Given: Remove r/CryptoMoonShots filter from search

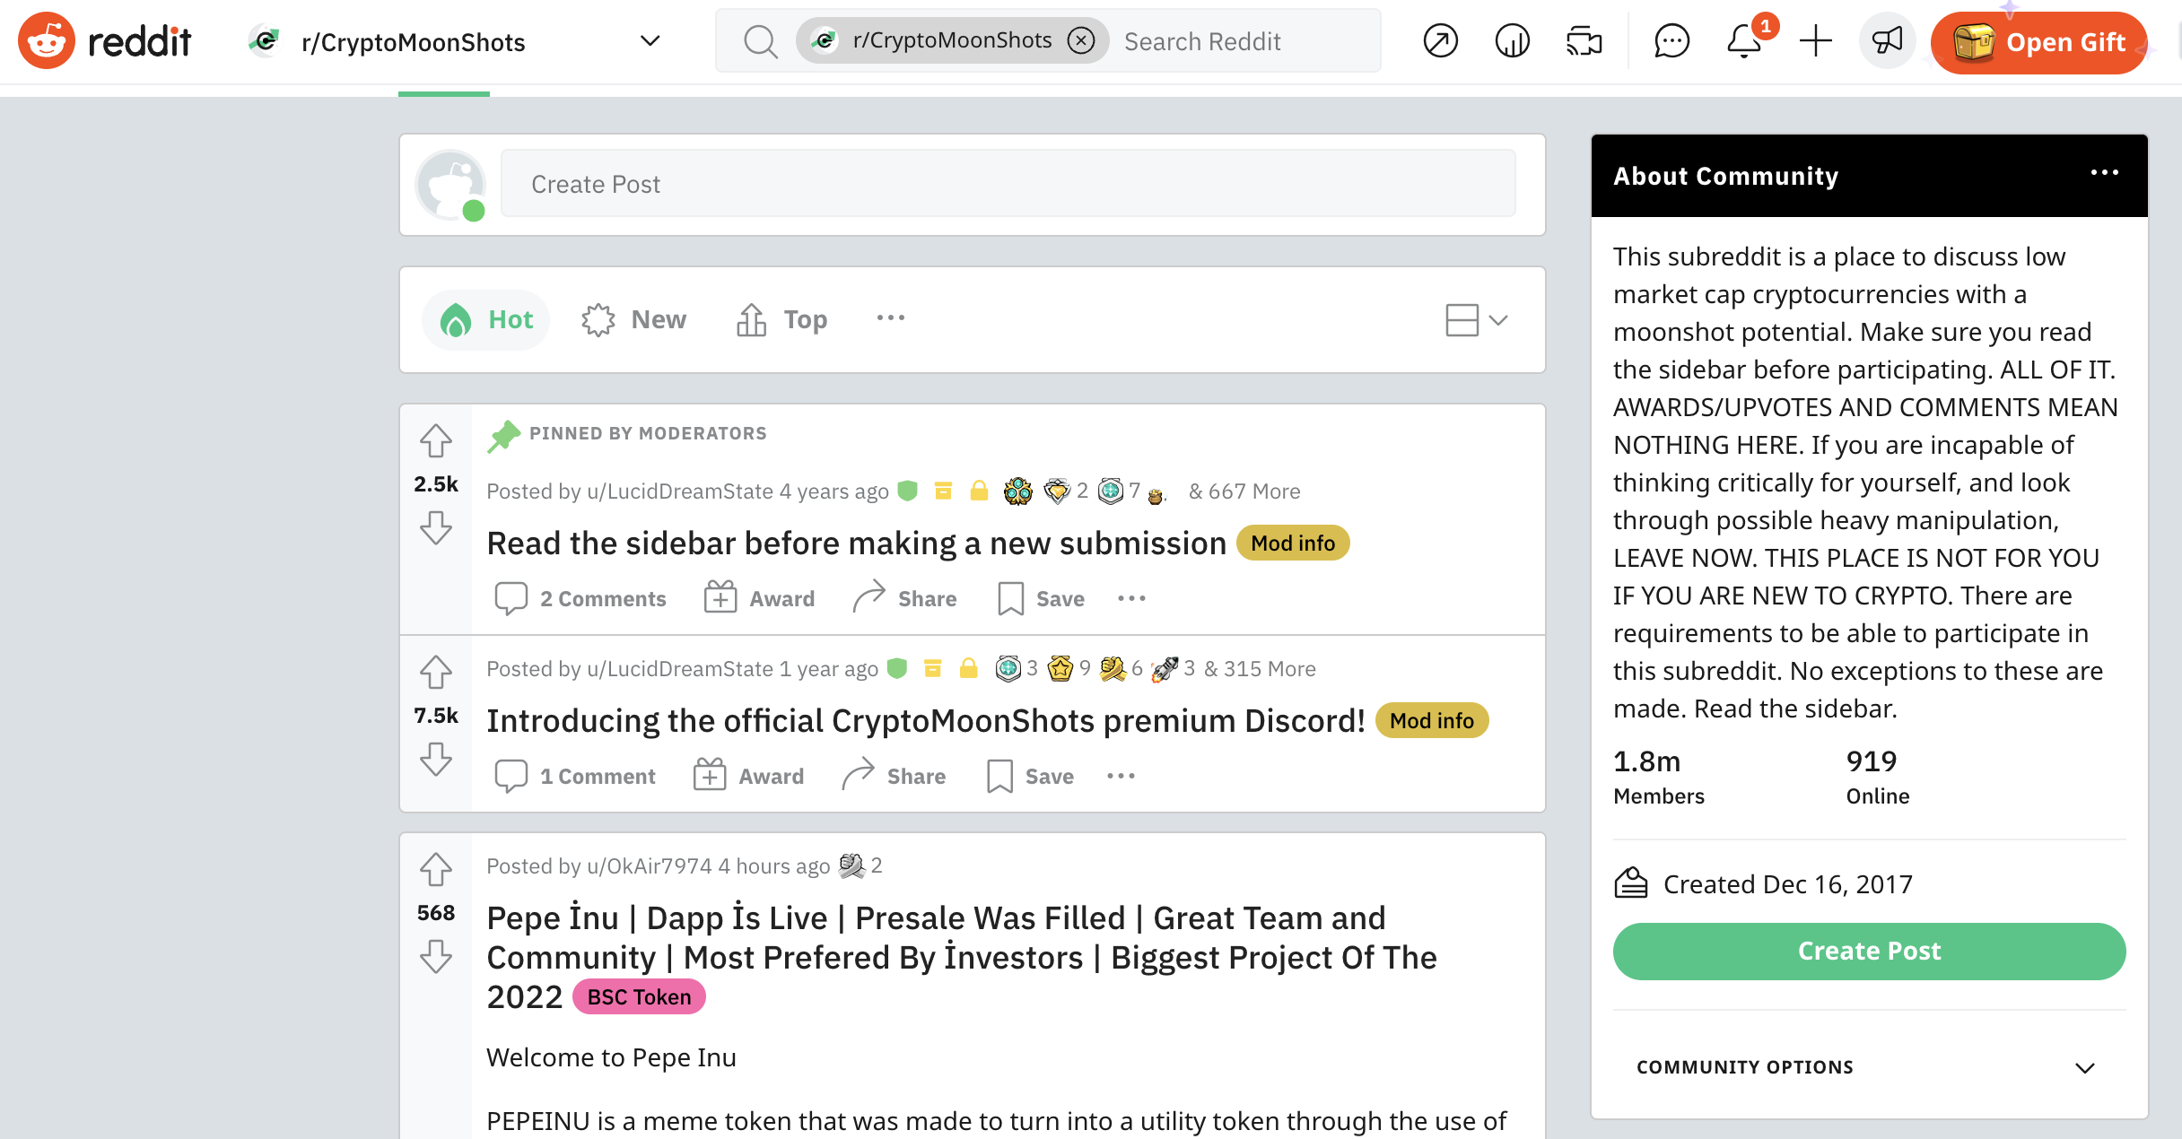Looking at the screenshot, I should click(x=1081, y=40).
